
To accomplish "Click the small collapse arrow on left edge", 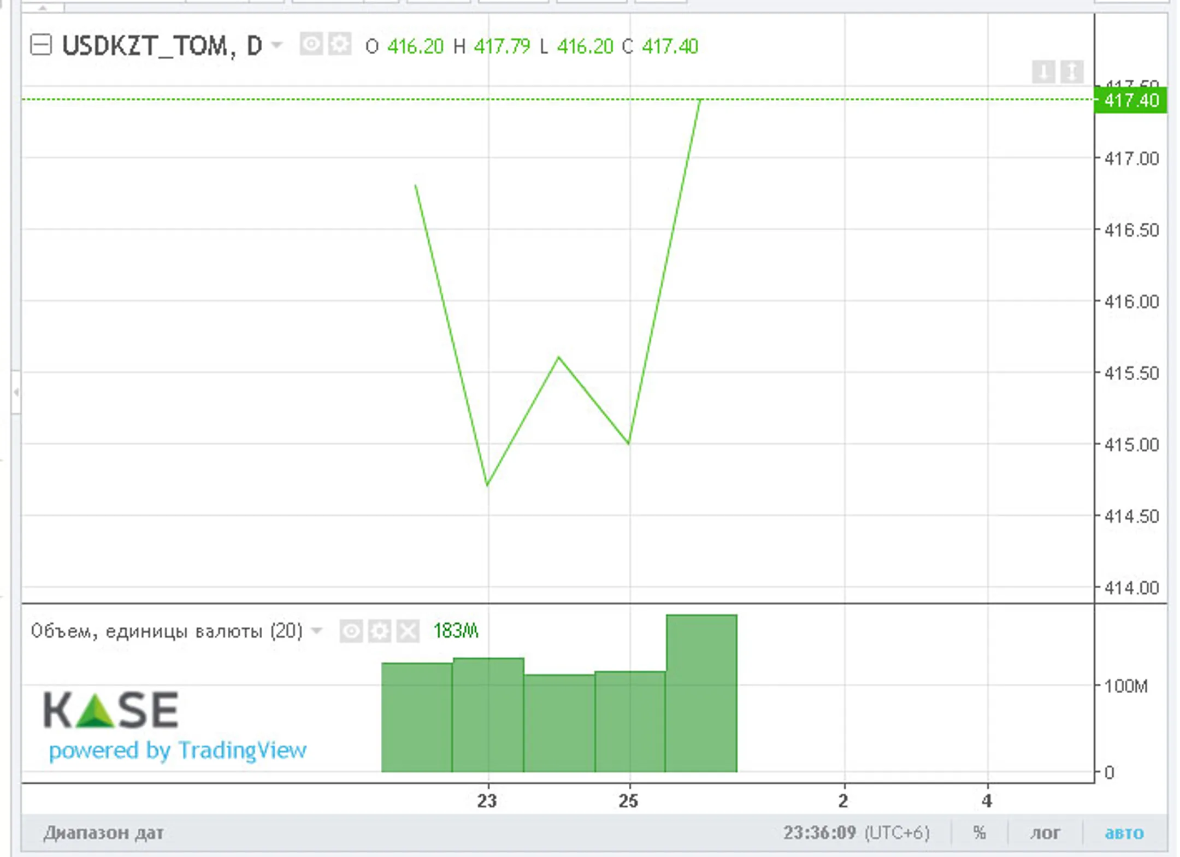I will click(x=16, y=392).
